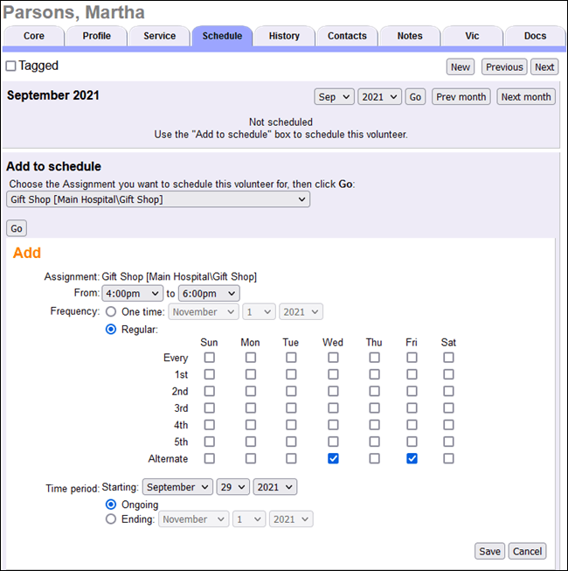Uncheck the Alternate Wednesday checkbox
Viewport: 568px width, 571px height.
(x=333, y=458)
